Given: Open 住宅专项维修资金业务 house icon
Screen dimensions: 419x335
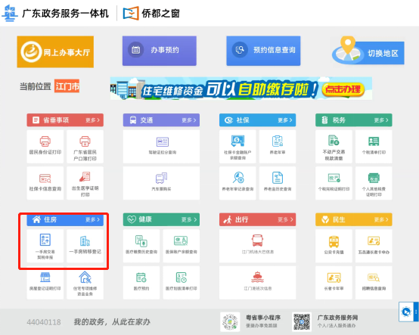Looking at the screenshot, I should pyautogui.click(x=85, y=278).
